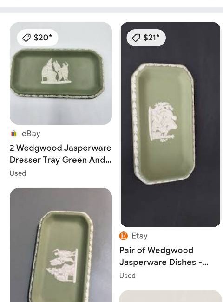Click the white cameo figures on the unlabeled tray
The height and width of the screenshot is (302, 223).
[x=62, y=265]
